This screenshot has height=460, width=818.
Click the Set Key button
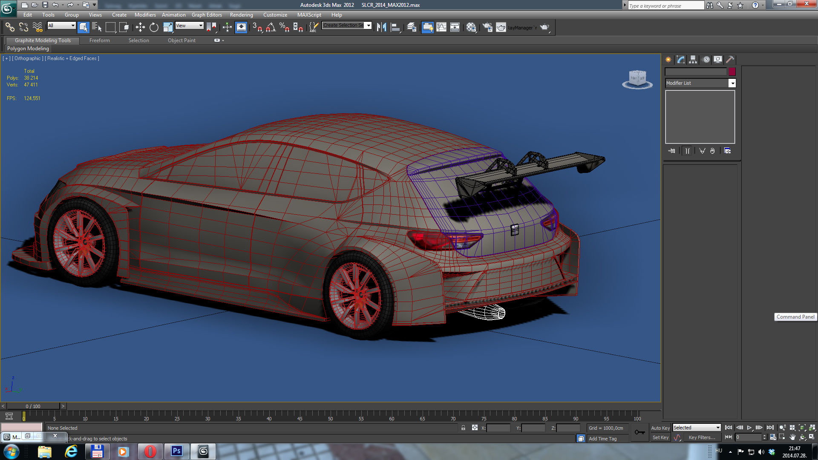pyautogui.click(x=660, y=437)
